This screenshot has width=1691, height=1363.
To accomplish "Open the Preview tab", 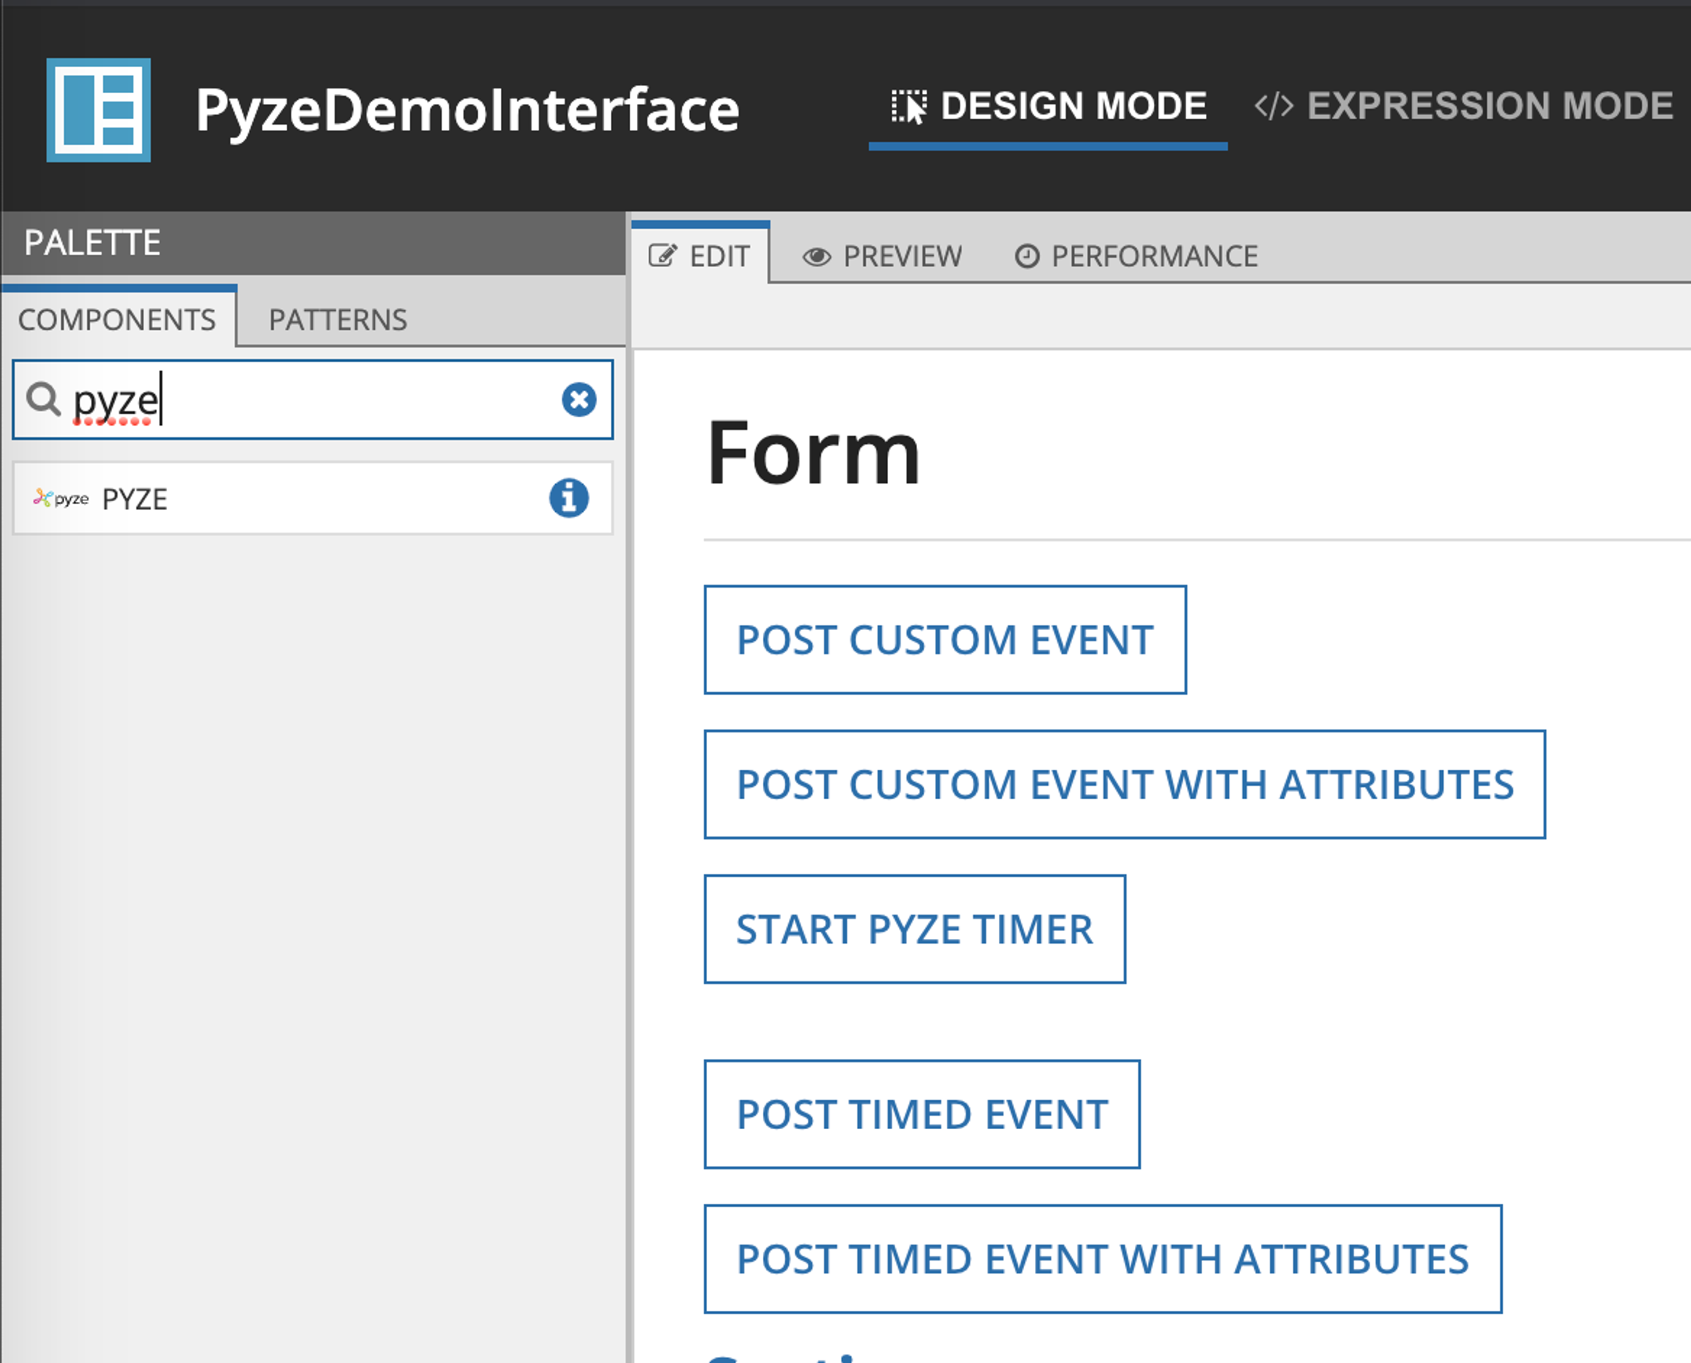I will pyautogui.click(x=882, y=257).
